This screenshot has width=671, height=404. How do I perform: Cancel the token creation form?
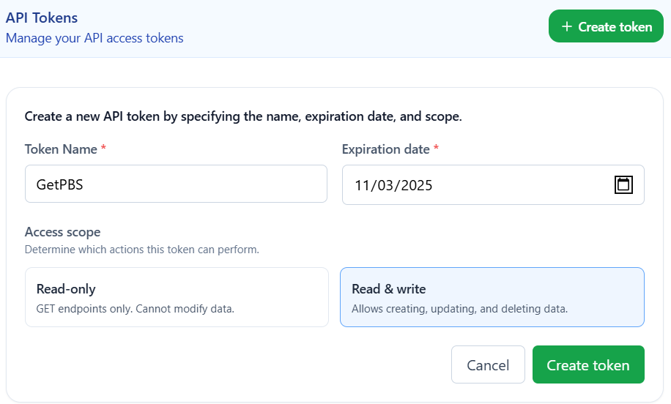(488, 365)
